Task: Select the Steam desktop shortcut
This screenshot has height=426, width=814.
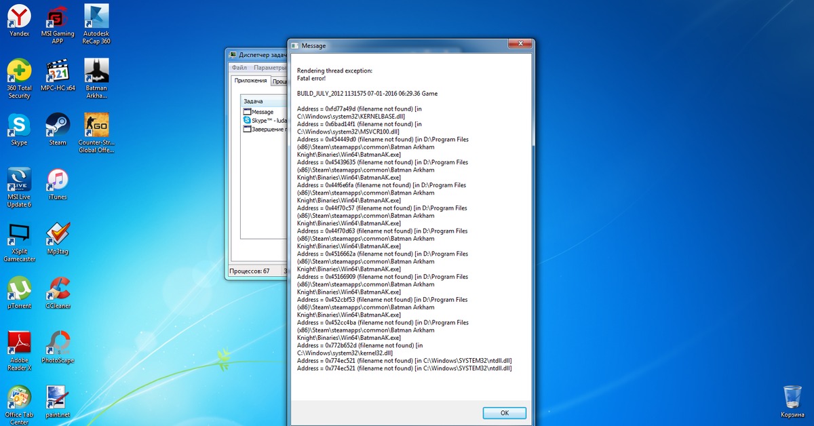Action: pos(58,125)
